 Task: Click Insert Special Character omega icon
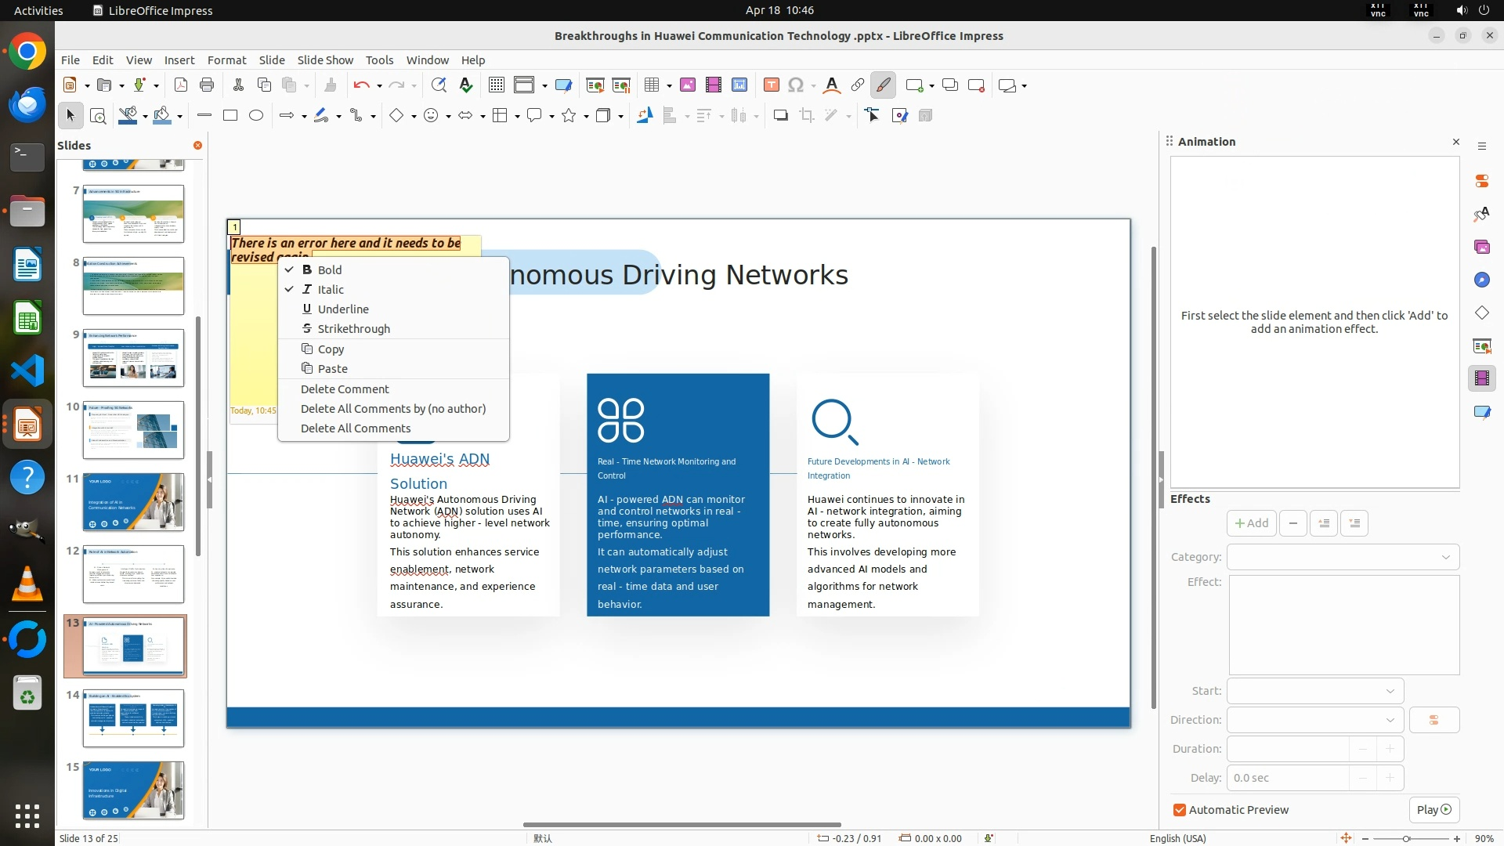click(796, 85)
